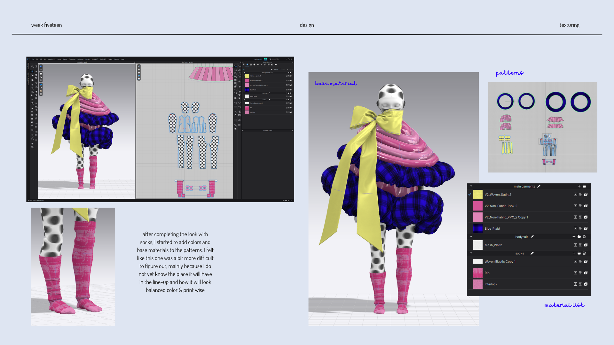Click the Add button in Object Browser

pyautogui.click(x=276, y=69)
